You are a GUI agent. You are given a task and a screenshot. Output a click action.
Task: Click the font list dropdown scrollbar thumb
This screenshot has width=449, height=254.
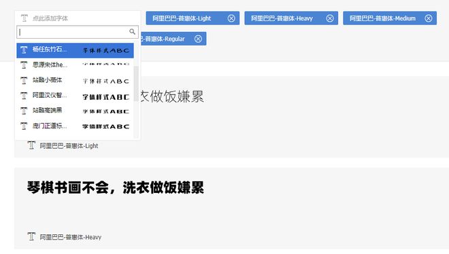click(x=136, y=84)
